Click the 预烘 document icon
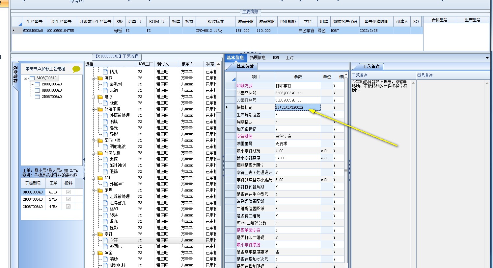Viewport: 493px width, 268px height. [x=105, y=215]
